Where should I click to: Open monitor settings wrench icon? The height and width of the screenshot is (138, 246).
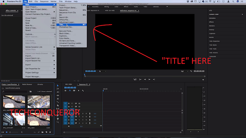191,71
